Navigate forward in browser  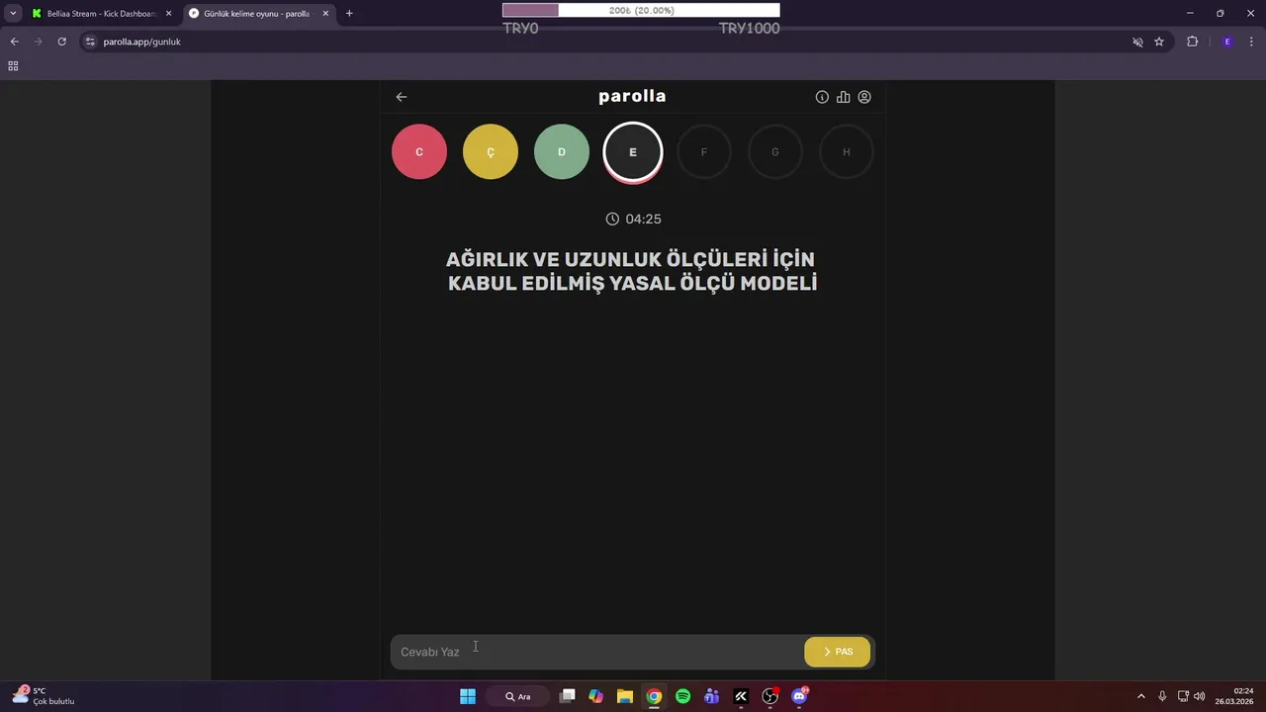tap(38, 42)
